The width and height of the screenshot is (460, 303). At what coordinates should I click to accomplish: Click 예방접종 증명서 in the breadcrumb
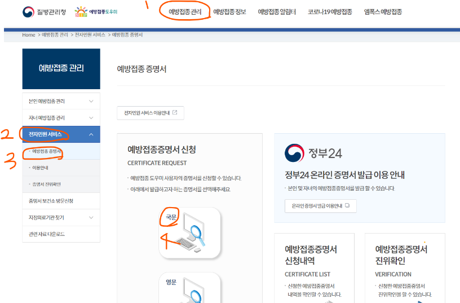click(127, 35)
